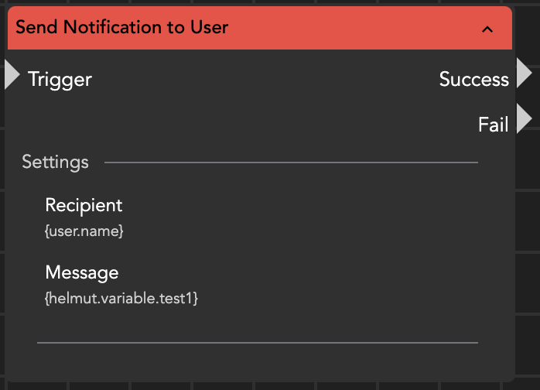Click the Trigger input connector arrow

click(11, 74)
